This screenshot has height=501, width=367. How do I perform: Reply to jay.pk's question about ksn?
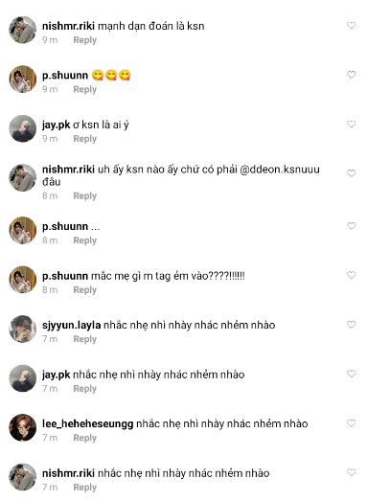point(84,139)
